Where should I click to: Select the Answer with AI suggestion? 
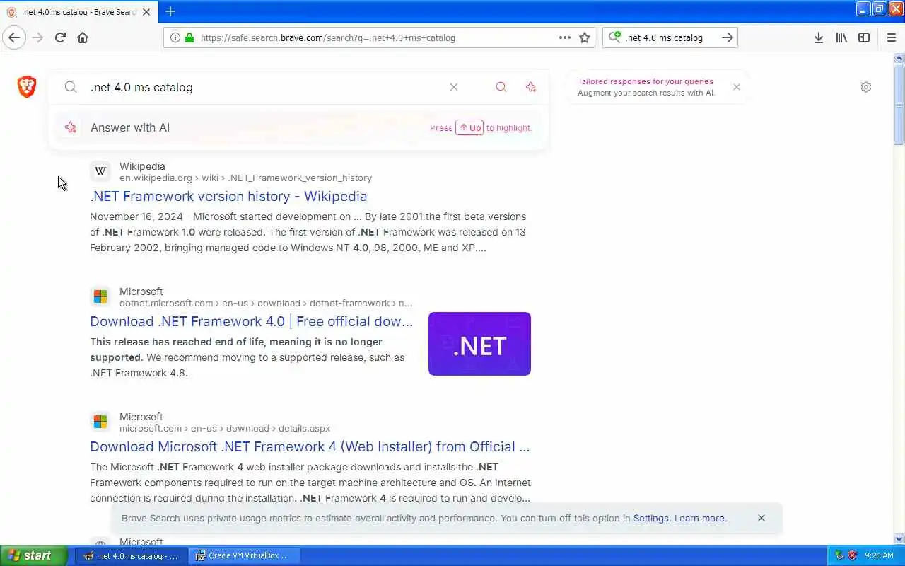click(x=298, y=127)
